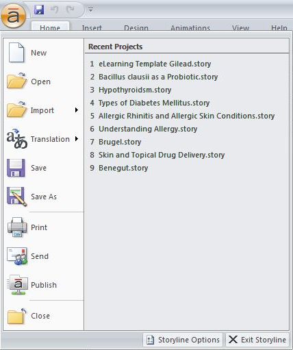Click the Redo arrow in quick access toolbar
This screenshot has width=293, height=350.
(71, 10)
